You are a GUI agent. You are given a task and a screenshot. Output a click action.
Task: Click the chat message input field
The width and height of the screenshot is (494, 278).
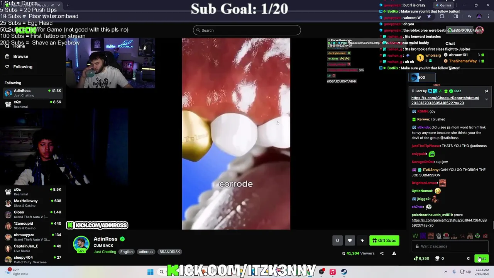(x=450, y=246)
